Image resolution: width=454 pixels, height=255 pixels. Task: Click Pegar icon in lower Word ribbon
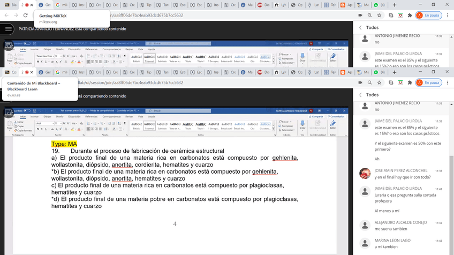[9, 125]
